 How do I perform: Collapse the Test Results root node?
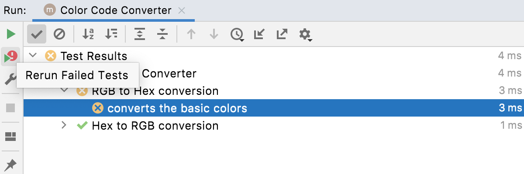pos(33,56)
